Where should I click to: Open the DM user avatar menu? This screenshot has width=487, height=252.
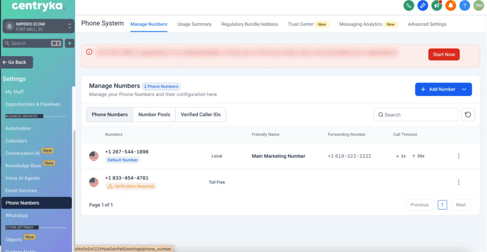tap(478, 6)
